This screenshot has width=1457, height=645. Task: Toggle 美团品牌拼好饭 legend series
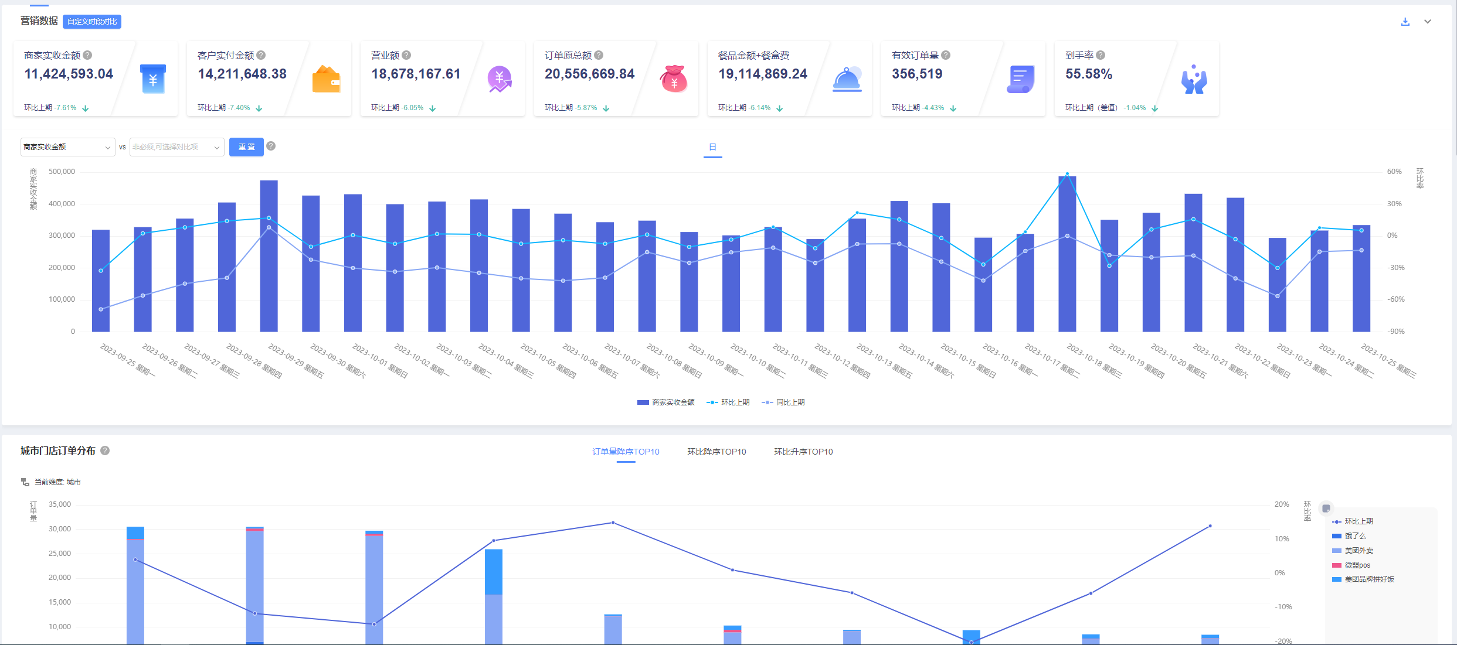click(1363, 579)
